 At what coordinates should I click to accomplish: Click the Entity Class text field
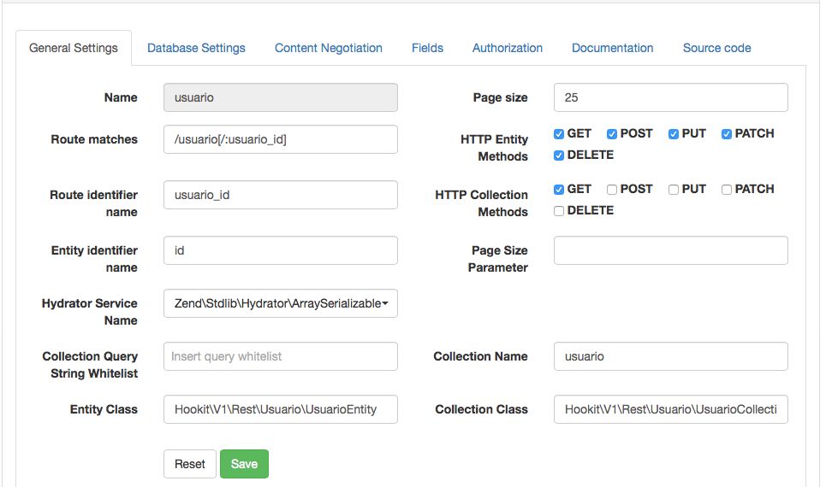pyautogui.click(x=280, y=409)
